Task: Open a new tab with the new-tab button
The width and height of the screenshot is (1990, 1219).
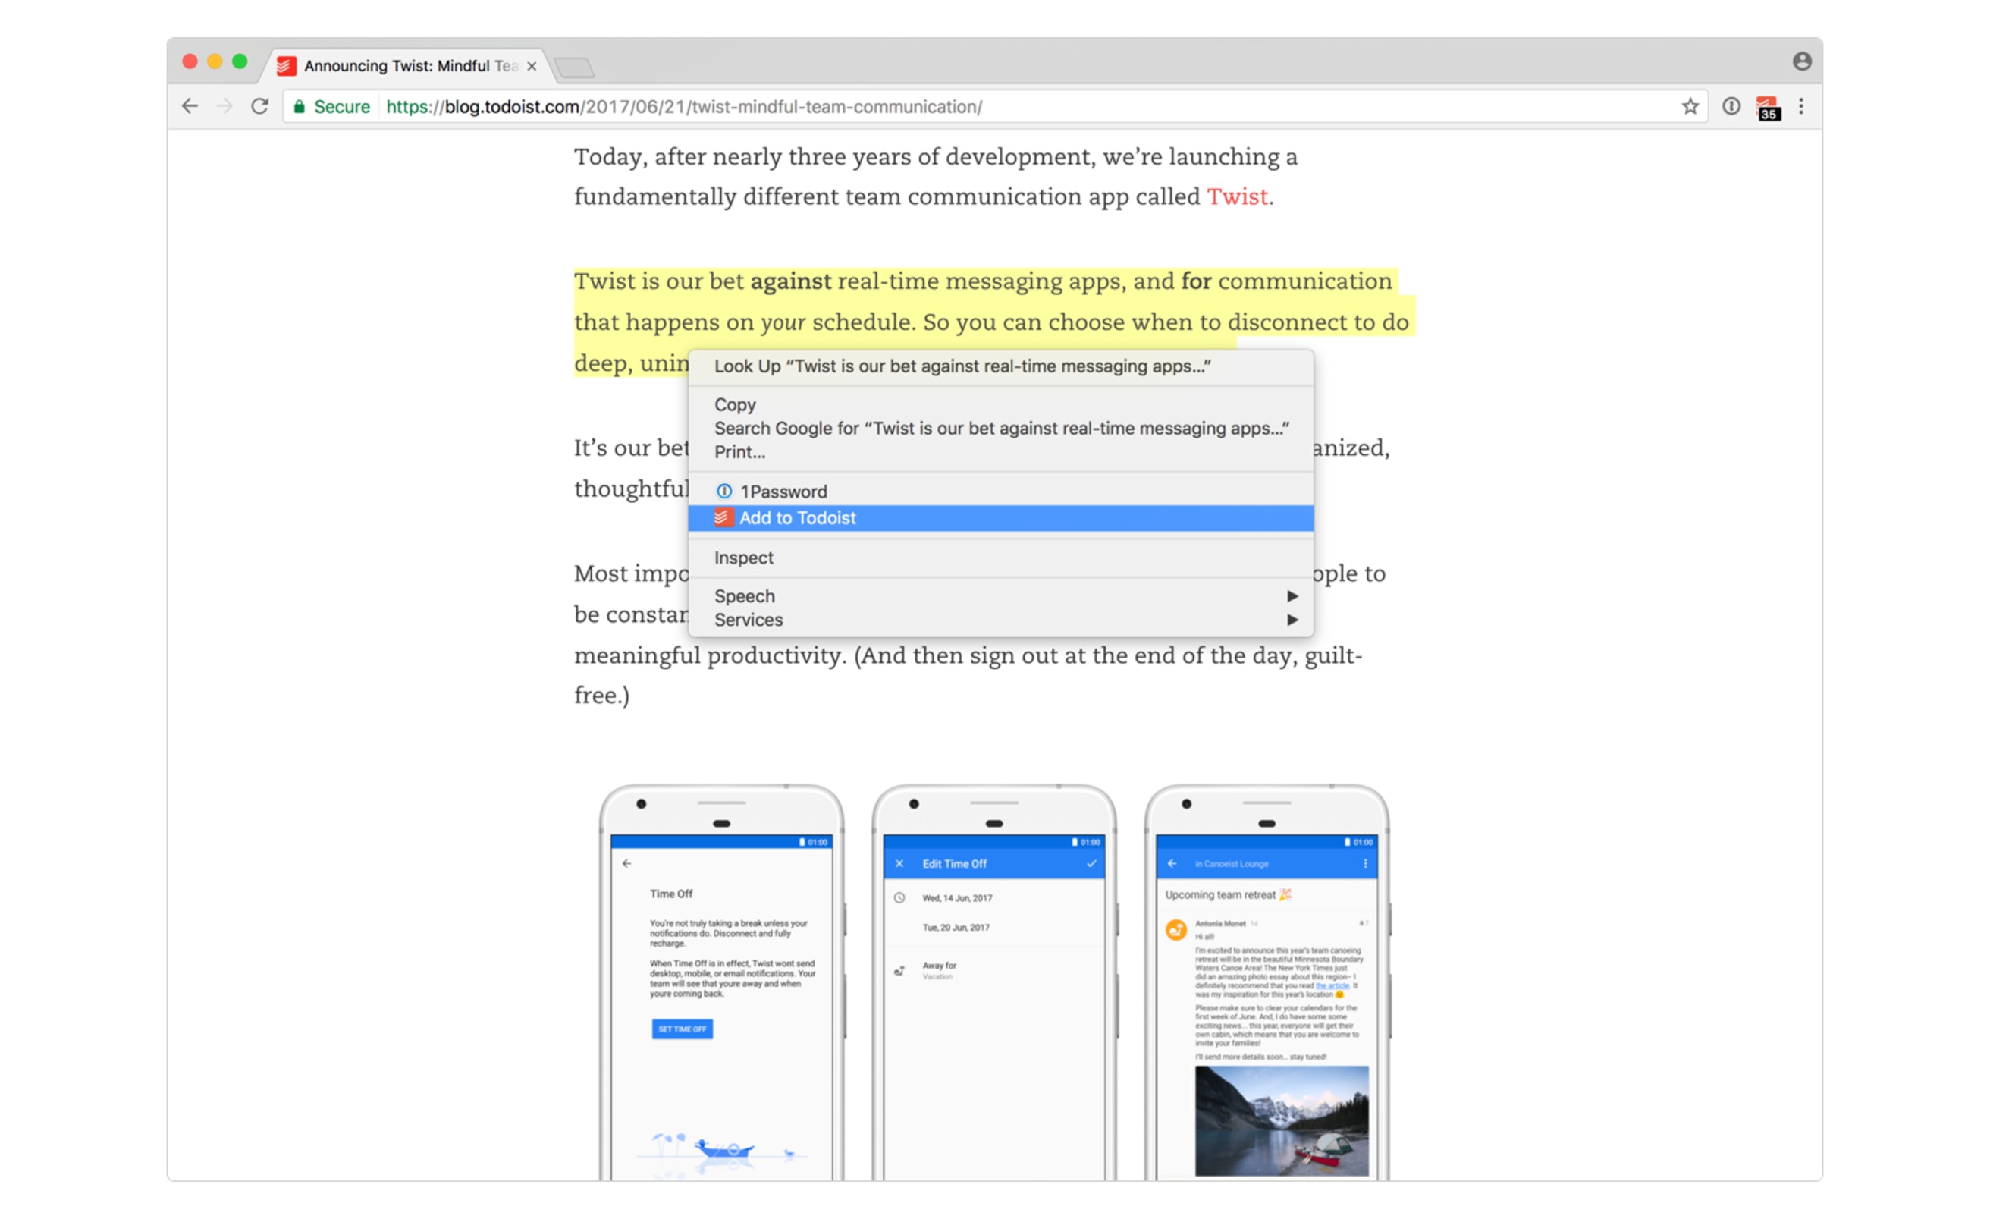Action: [x=575, y=68]
